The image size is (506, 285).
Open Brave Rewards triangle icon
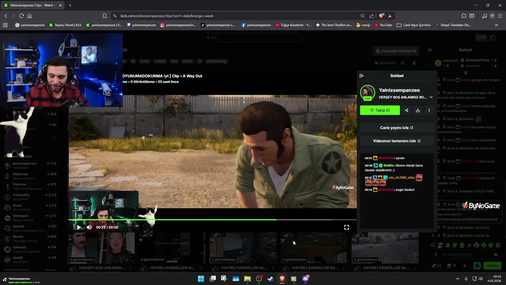point(390,16)
